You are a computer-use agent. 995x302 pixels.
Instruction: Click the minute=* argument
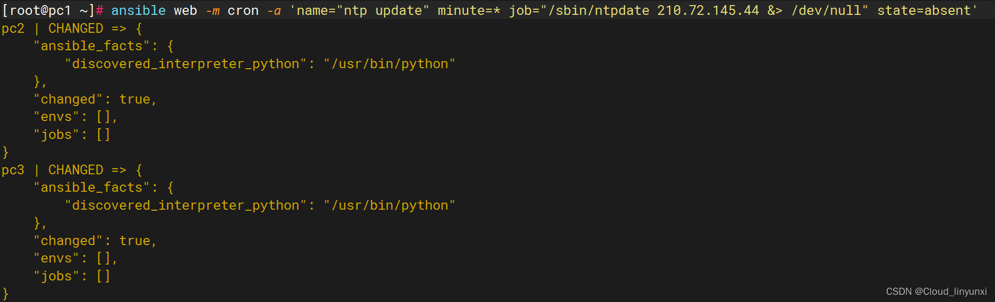click(469, 10)
